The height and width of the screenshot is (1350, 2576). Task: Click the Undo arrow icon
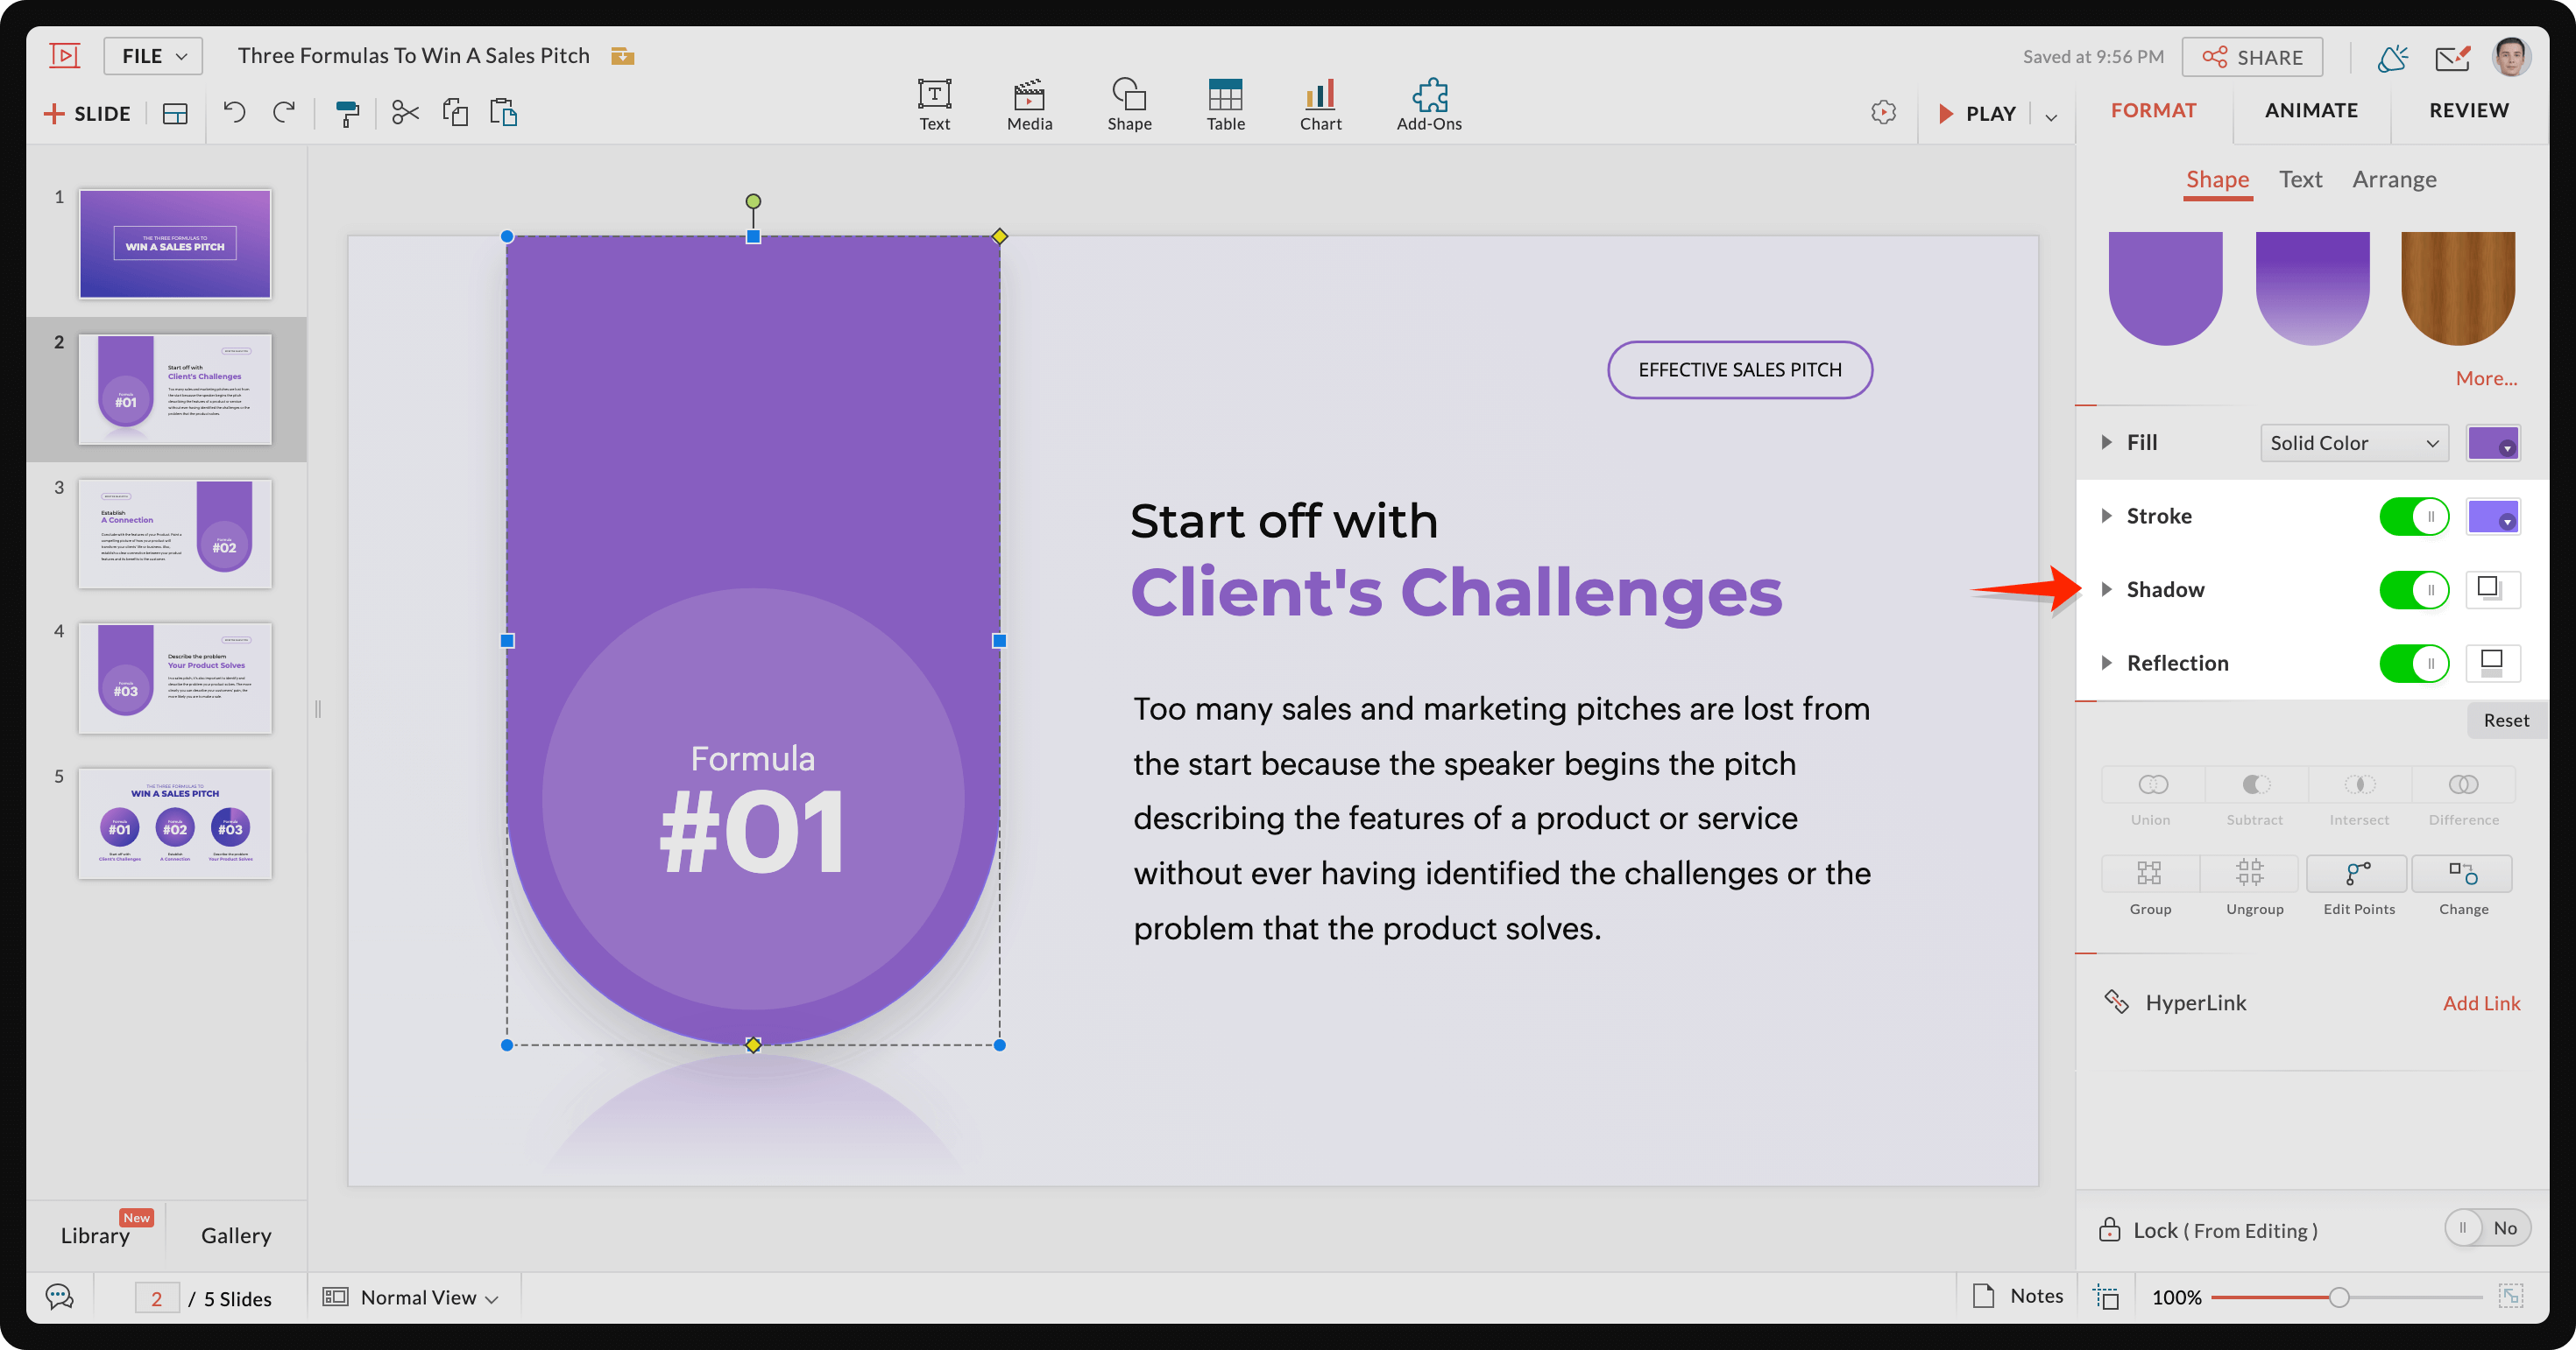(x=234, y=112)
